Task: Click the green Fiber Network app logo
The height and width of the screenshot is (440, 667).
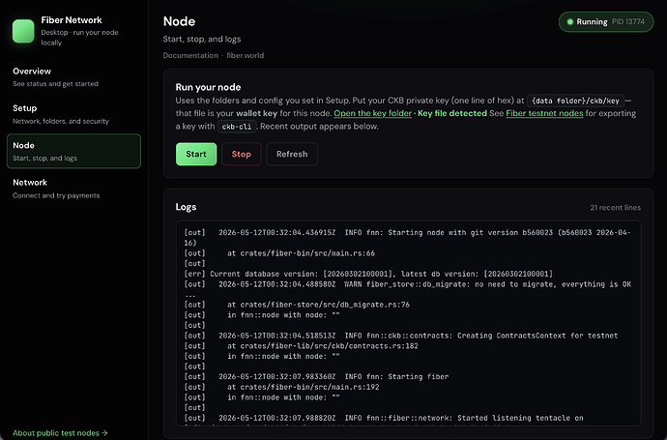Action: click(23, 31)
